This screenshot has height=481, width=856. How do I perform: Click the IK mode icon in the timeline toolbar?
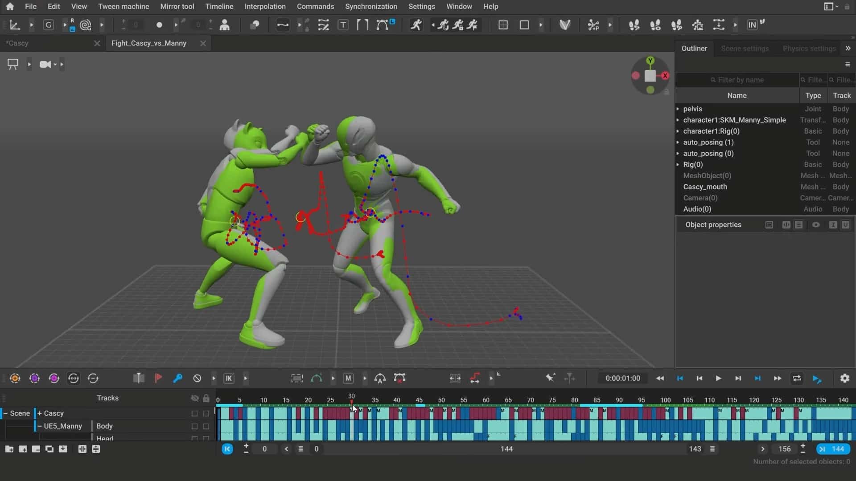pyautogui.click(x=229, y=378)
